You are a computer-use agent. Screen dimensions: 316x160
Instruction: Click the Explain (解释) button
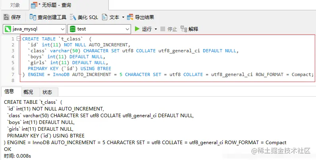pyautogui.click(x=189, y=29)
